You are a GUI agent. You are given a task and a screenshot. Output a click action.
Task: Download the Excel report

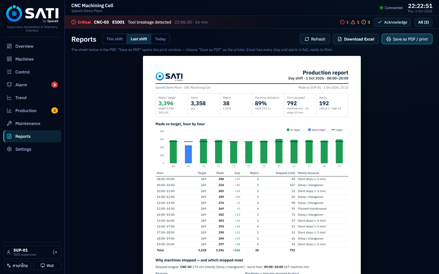pos(356,39)
